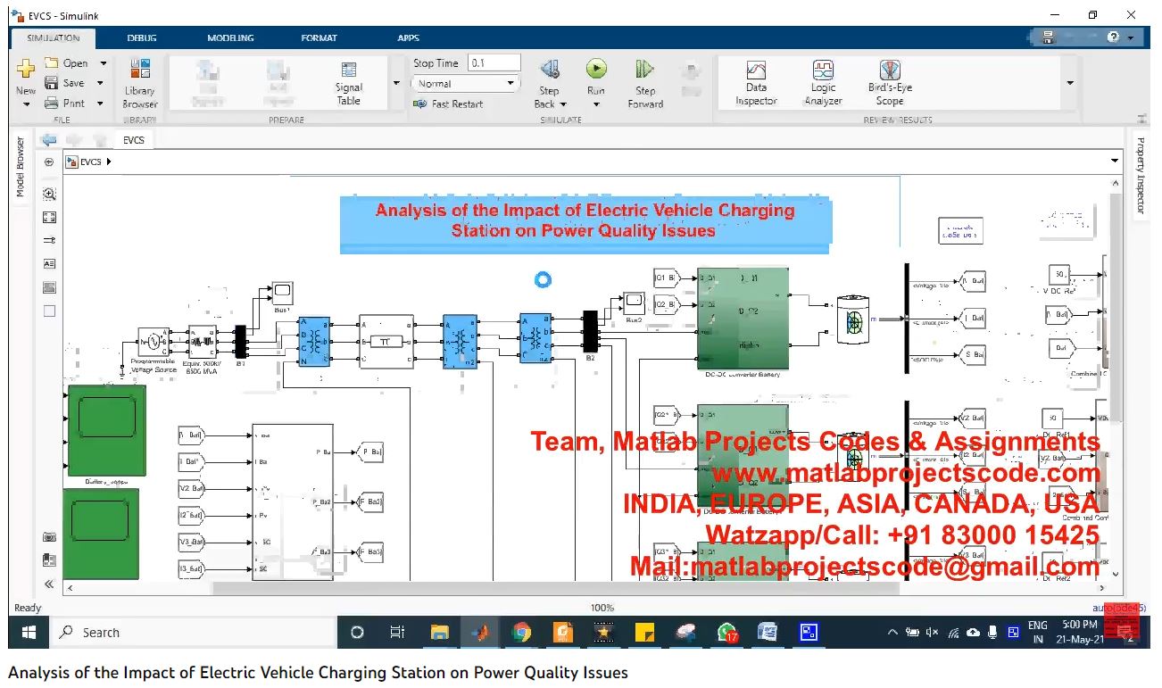Expand the Review Results gallery arrow
Viewport: 1162px width, 688px height.
point(1070,83)
